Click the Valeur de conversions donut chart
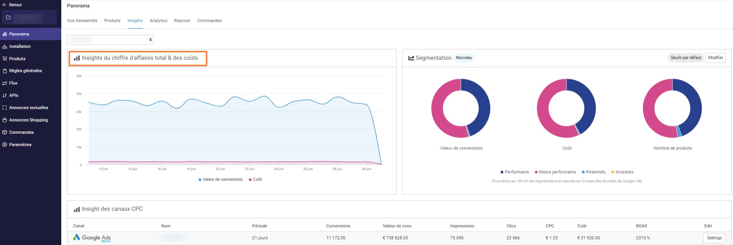733x245 pixels. [x=461, y=108]
